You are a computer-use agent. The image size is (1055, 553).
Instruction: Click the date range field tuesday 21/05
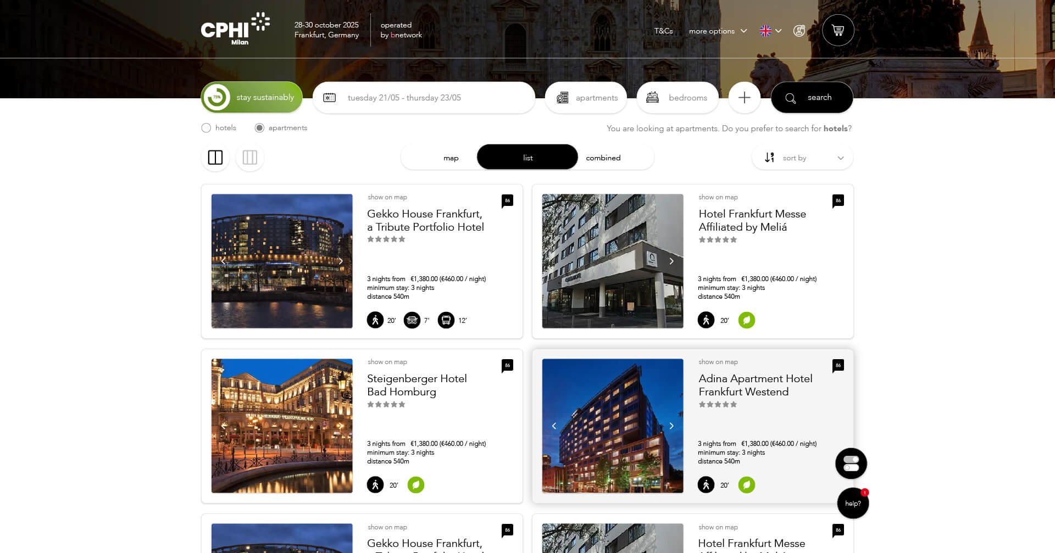tap(424, 98)
